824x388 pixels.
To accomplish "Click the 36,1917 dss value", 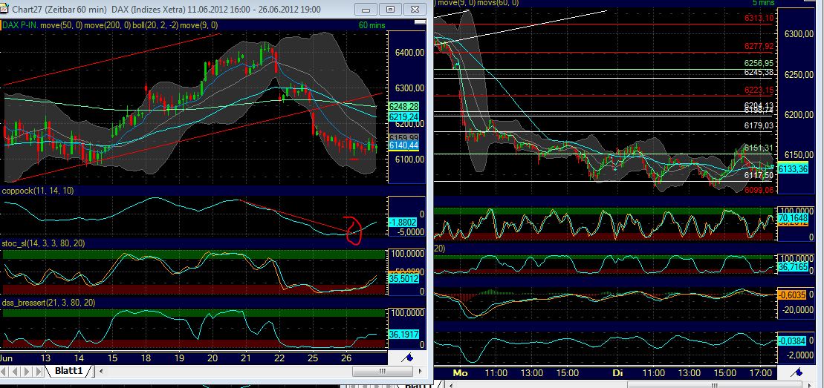I will point(403,333).
